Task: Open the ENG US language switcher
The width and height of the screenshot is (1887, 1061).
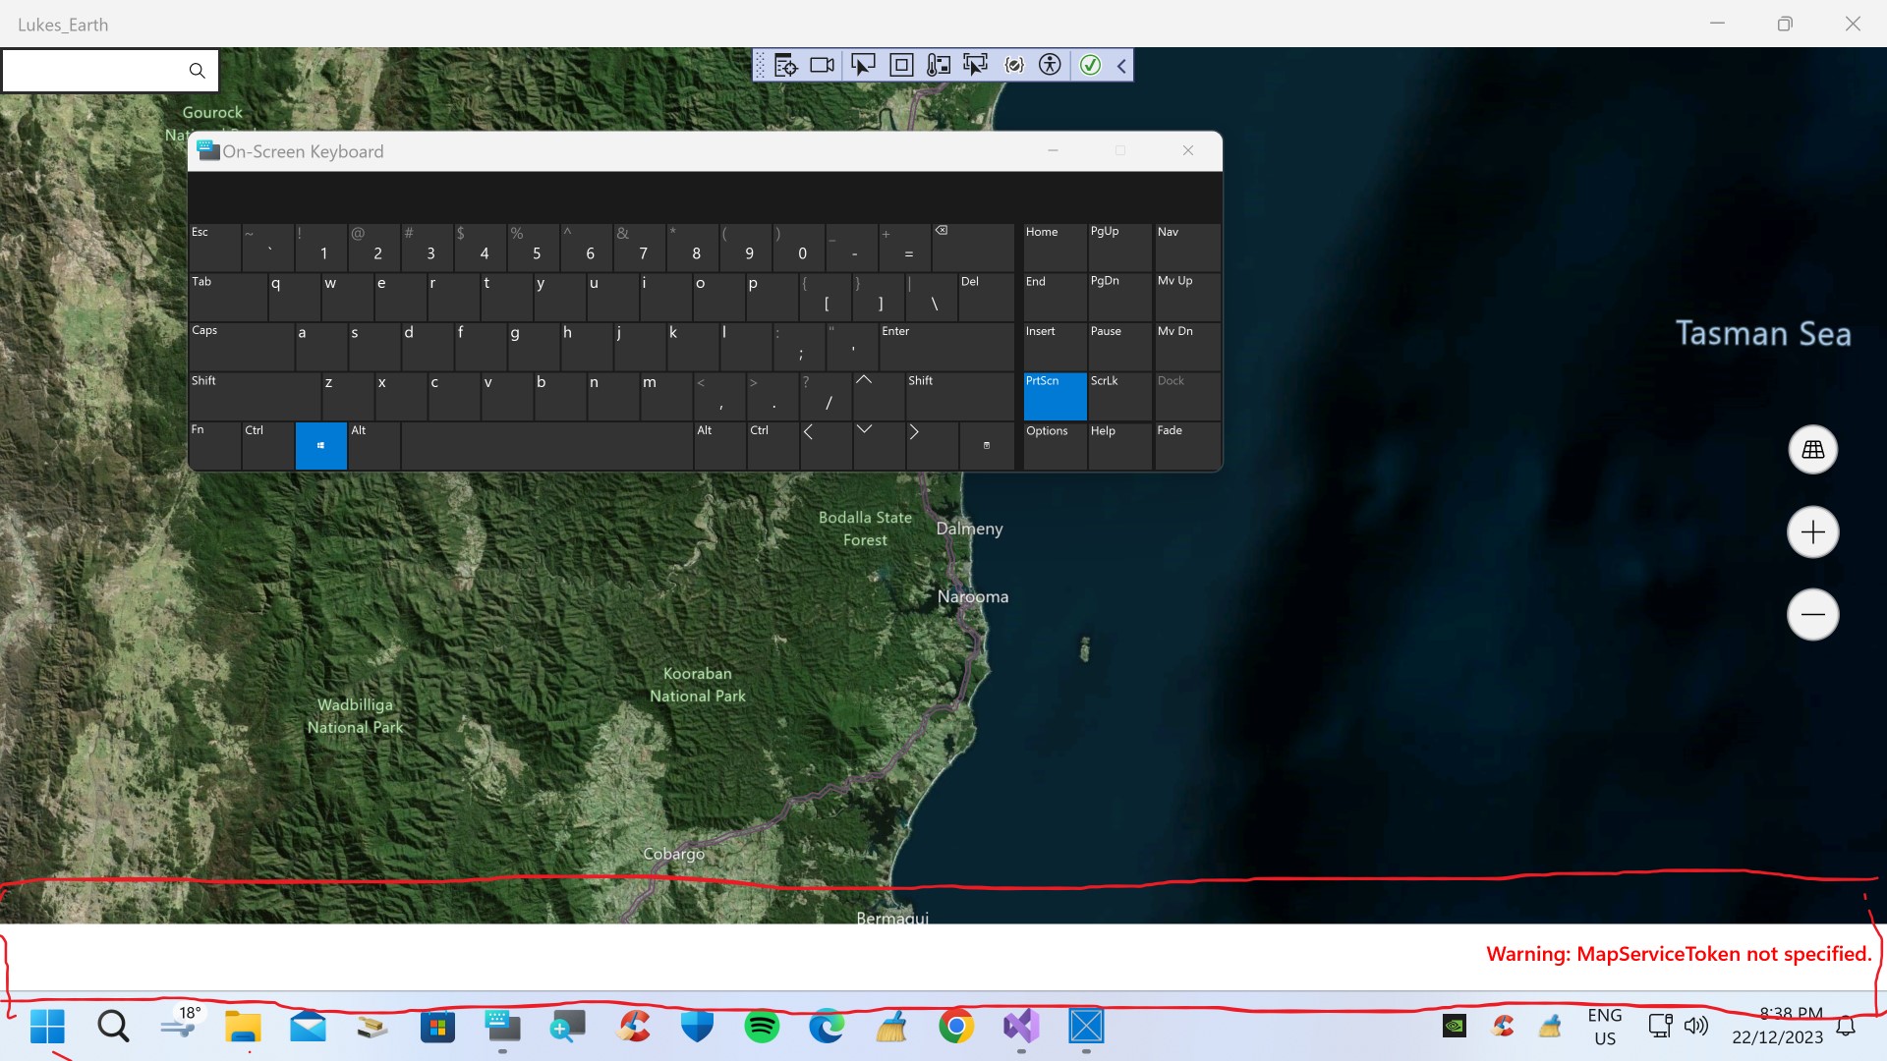Action: click(1604, 1027)
